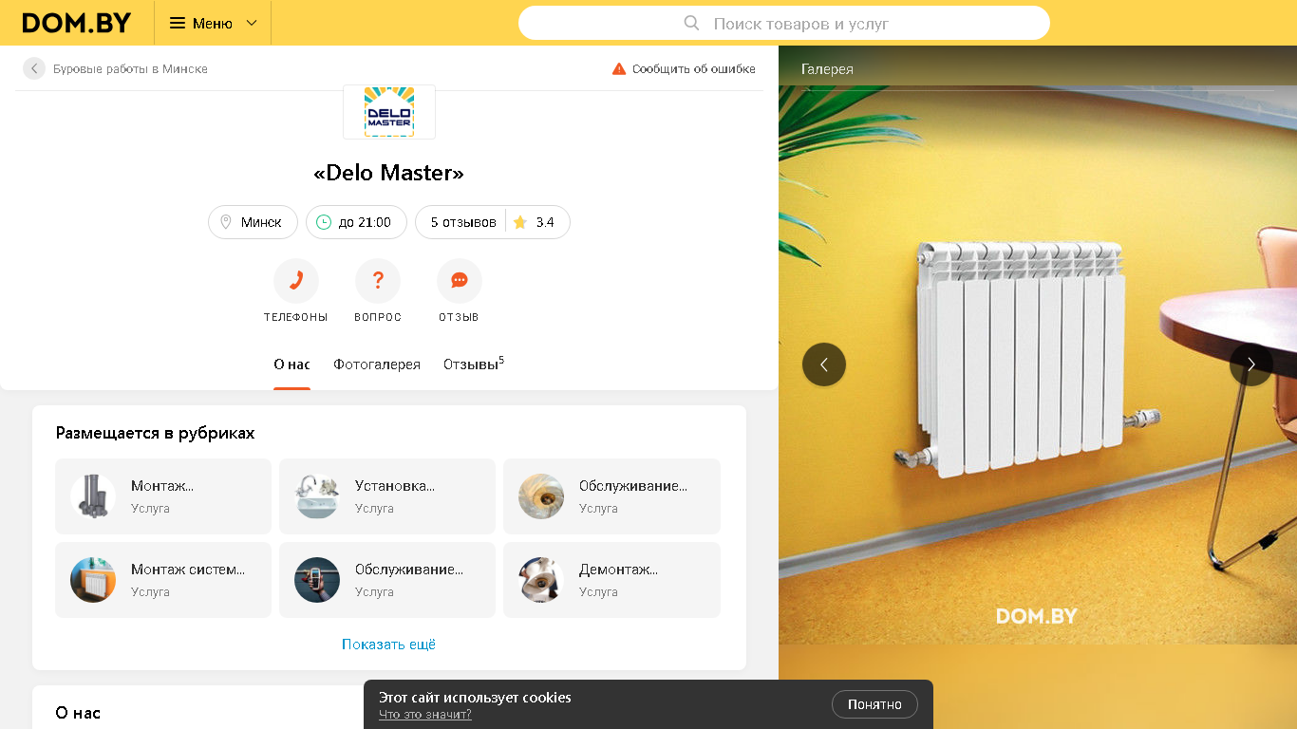Click the orange phone icon for Телефоны

[x=295, y=281]
